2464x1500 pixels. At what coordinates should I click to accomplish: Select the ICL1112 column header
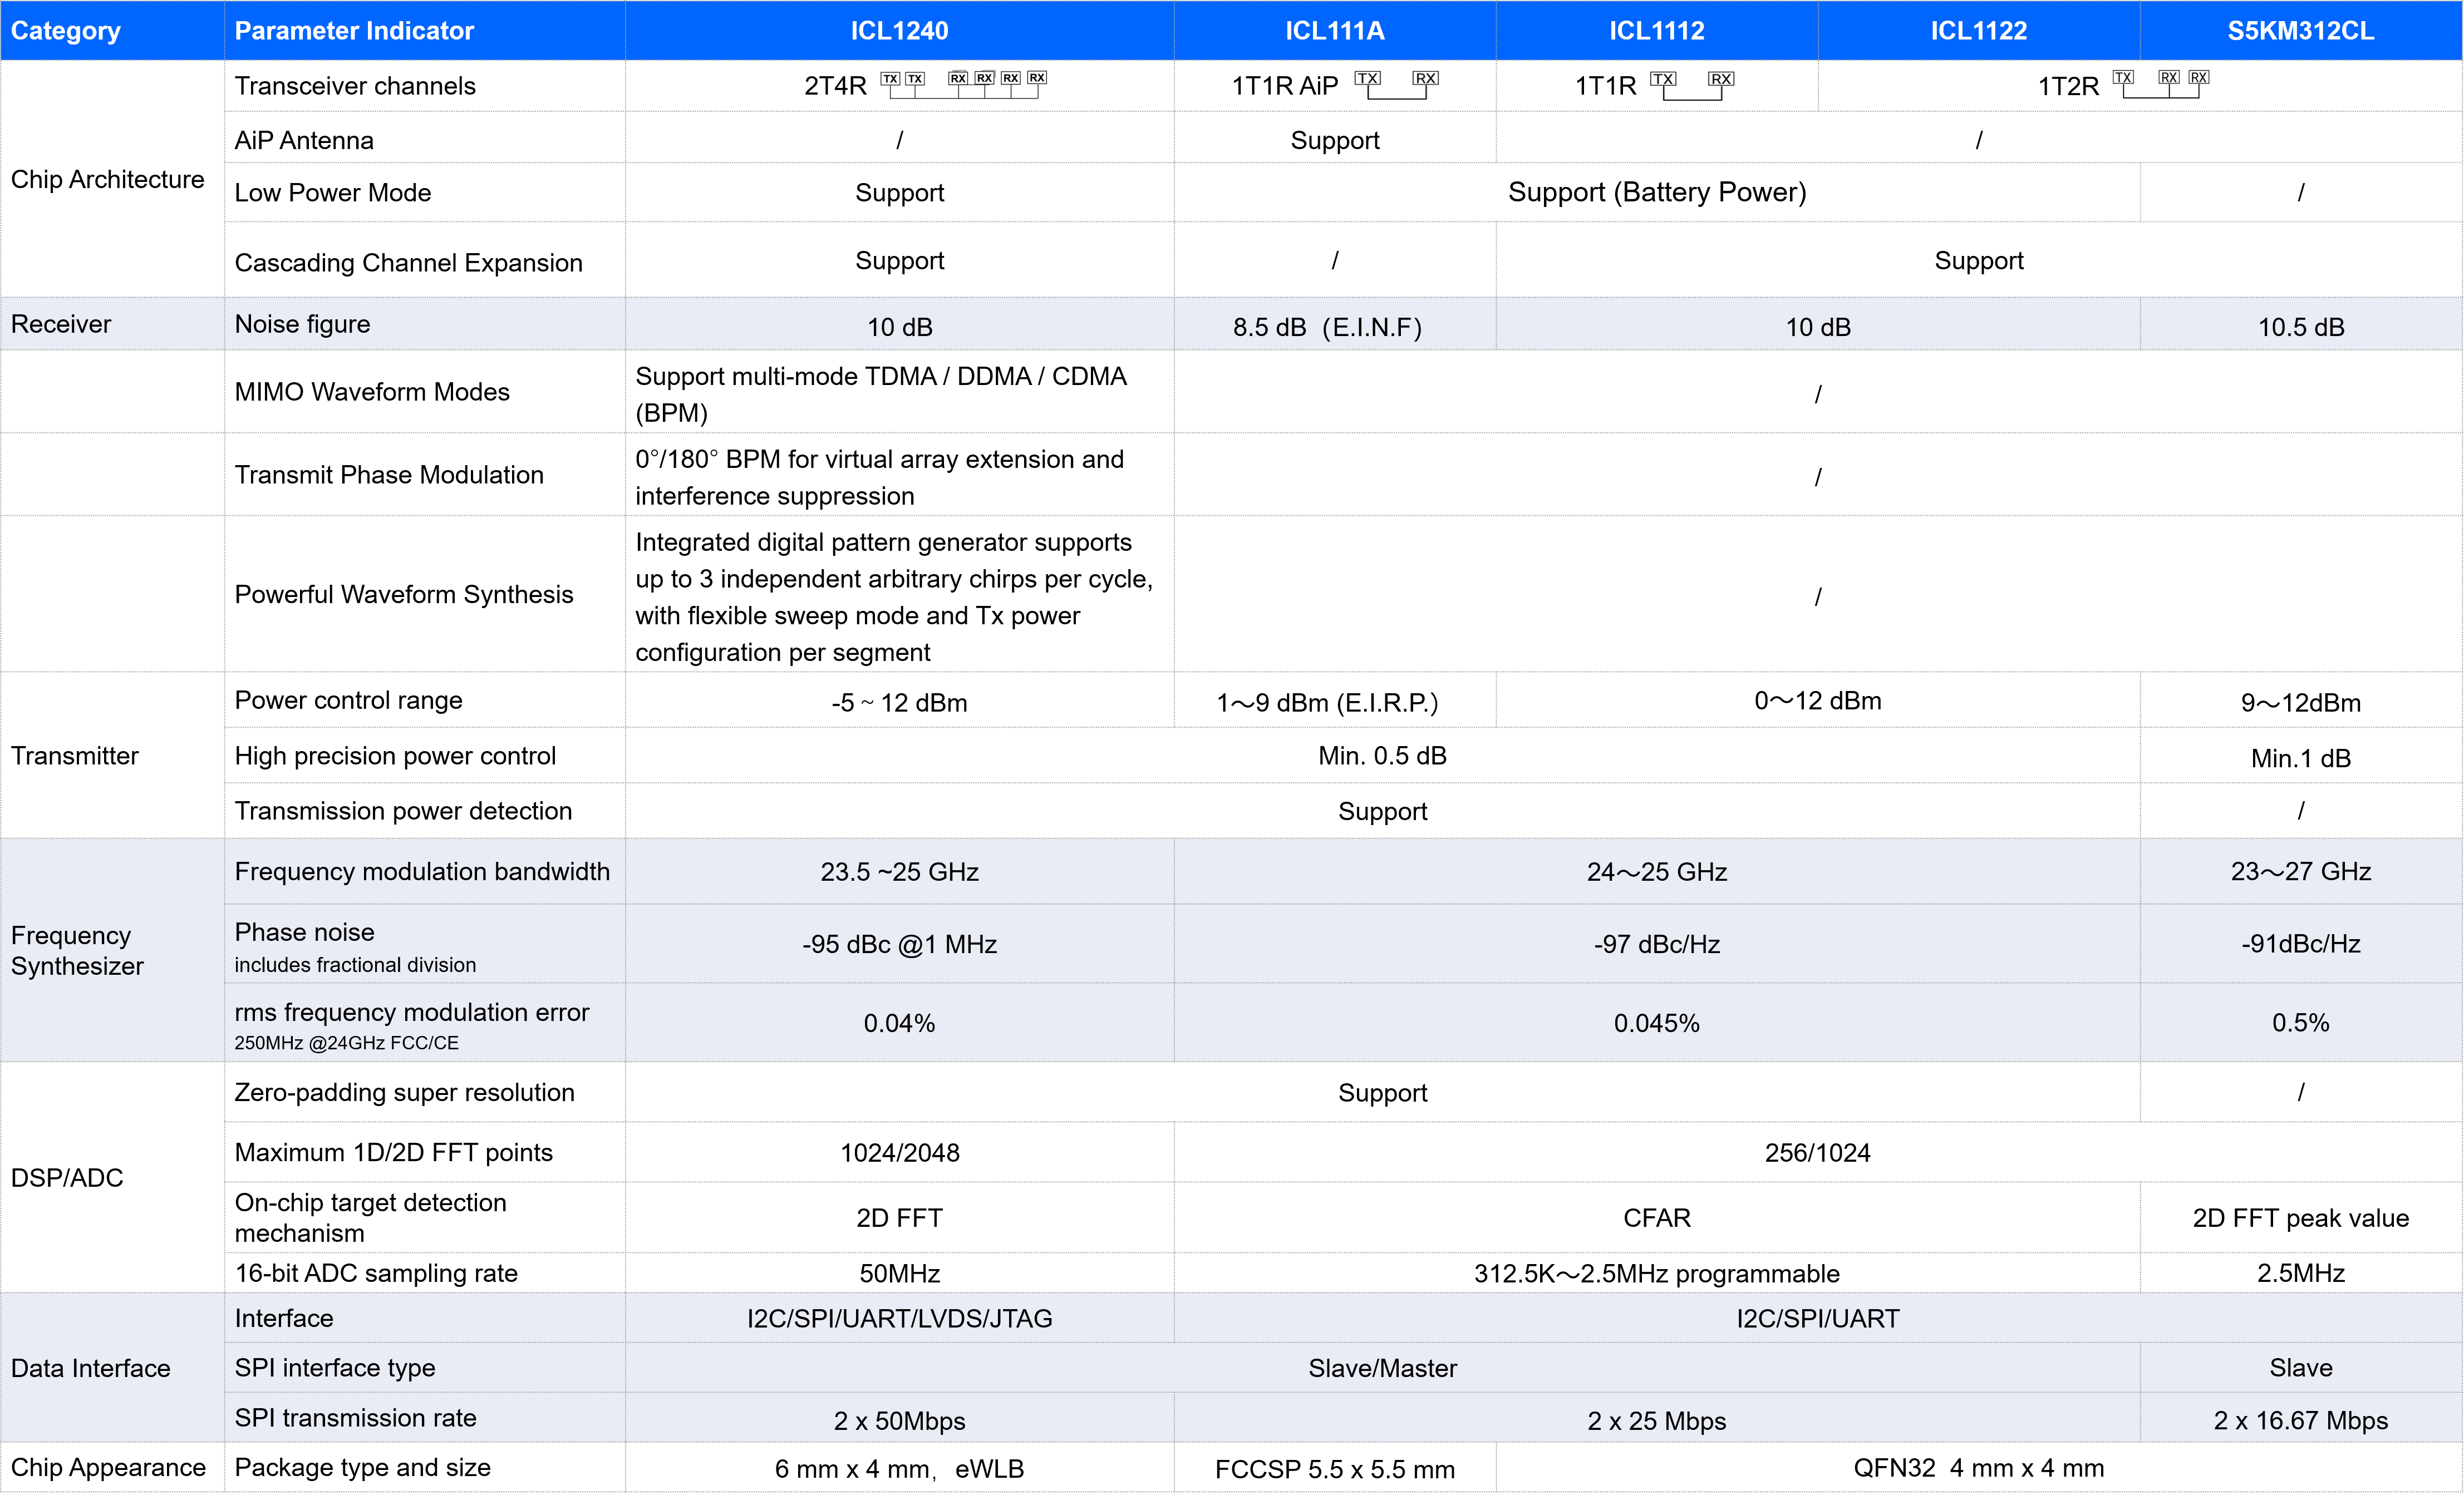click(x=1656, y=30)
